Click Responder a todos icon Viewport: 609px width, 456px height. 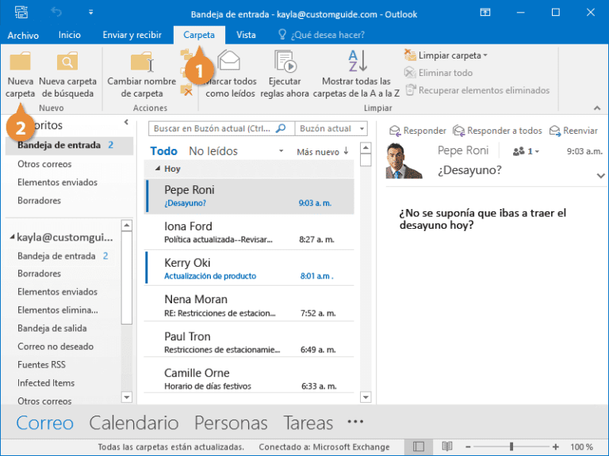coord(458,131)
